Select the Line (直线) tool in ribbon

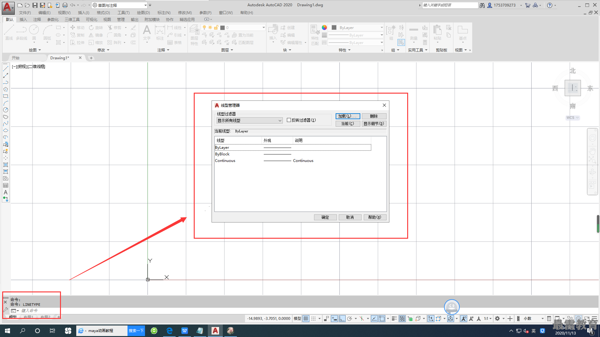click(x=9, y=32)
